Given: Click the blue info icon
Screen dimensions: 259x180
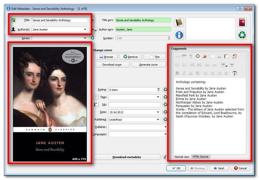Looking at the screenshot, I should [x=179, y=35].
